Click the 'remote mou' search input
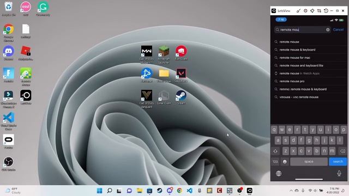This screenshot has height=196, width=349. (302, 29)
